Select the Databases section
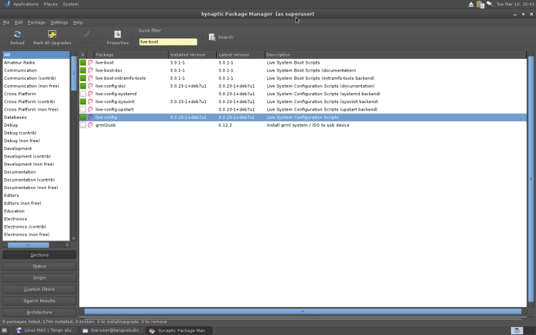 pyautogui.click(x=36, y=117)
